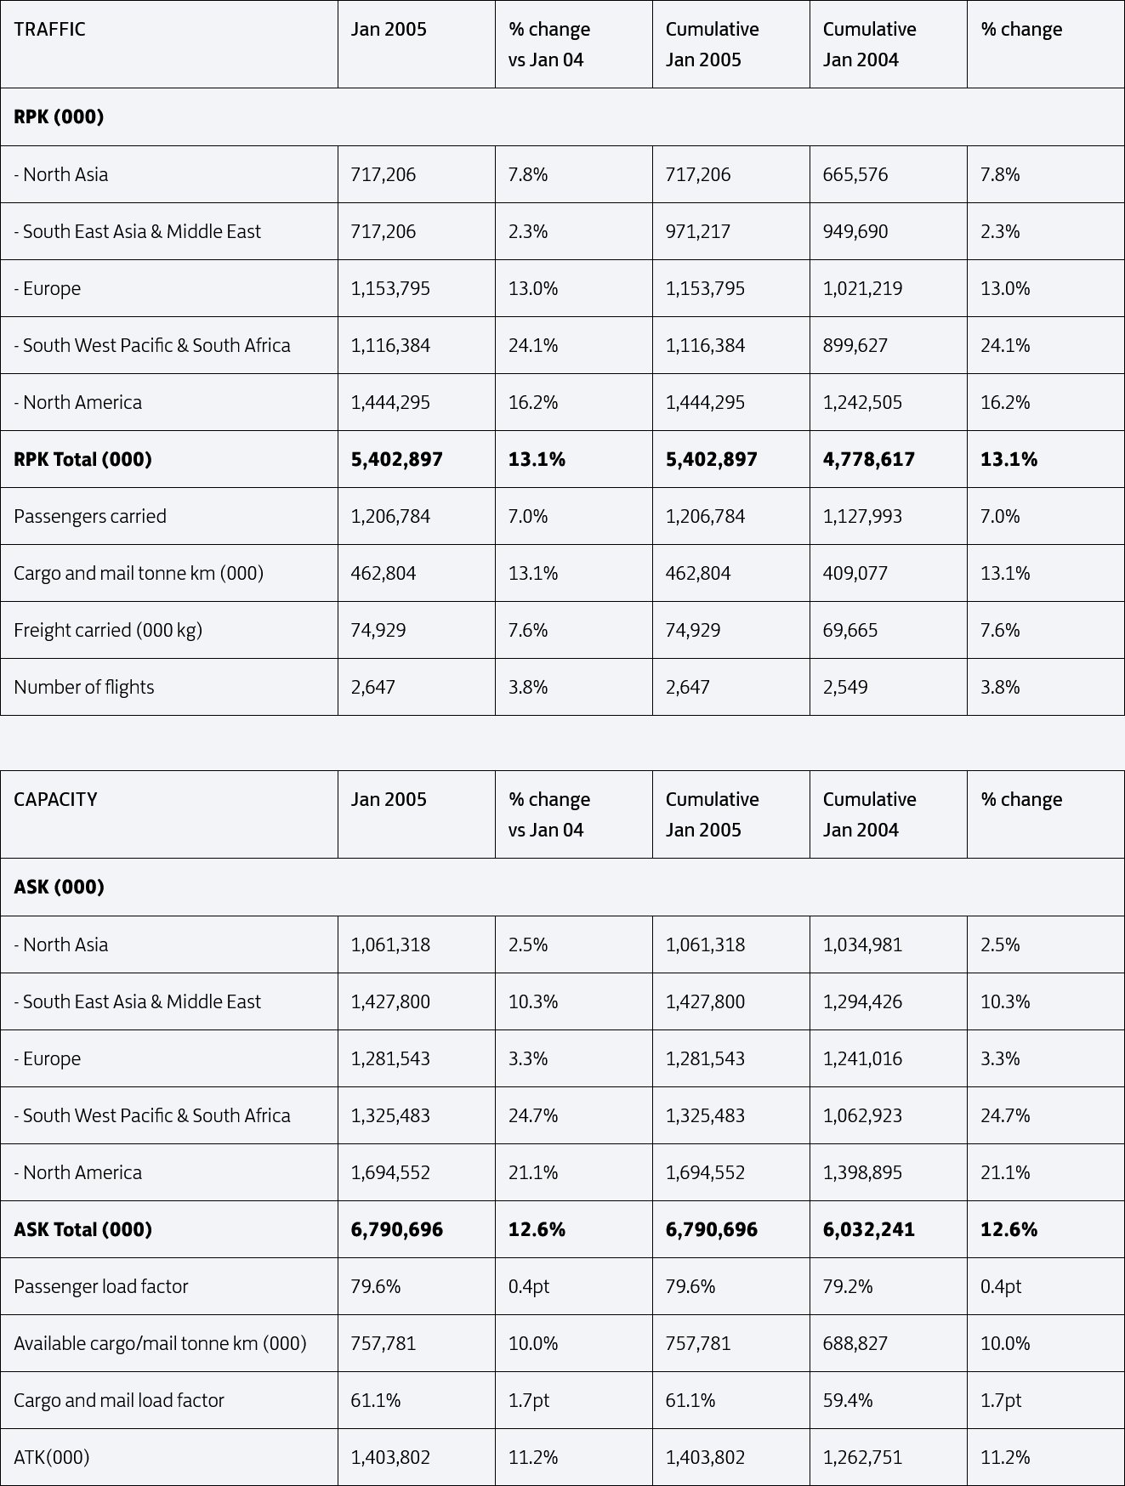
Task: Select the Freight carried (000 kg) label
Action: [x=108, y=631]
